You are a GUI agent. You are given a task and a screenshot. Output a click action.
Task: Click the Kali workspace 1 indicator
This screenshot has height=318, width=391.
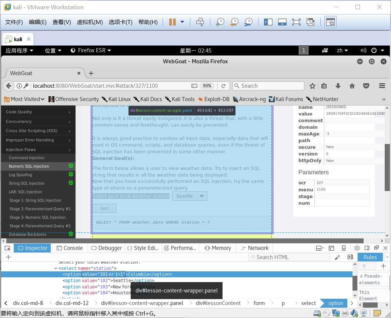click(304, 50)
